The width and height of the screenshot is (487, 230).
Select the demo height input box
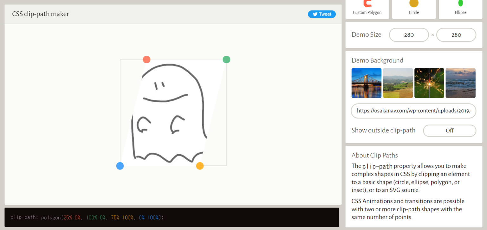[456, 35]
